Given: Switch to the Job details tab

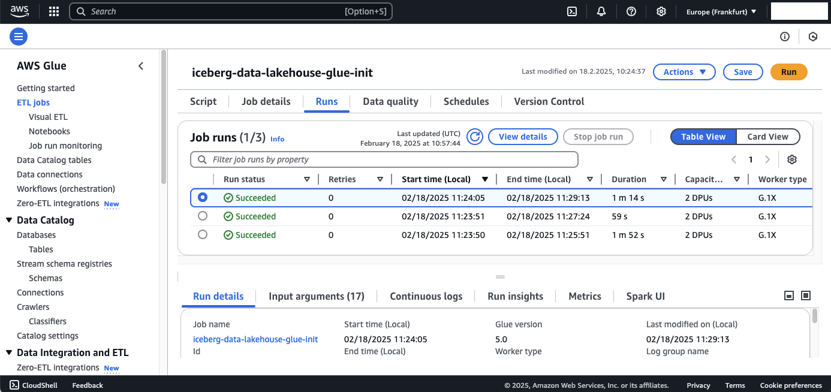Looking at the screenshot, I should (x=266, y=101).
